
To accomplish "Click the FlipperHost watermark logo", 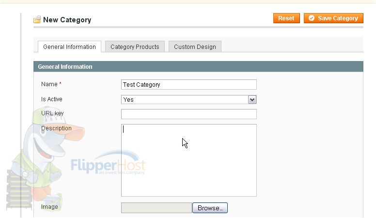I will [x=108, y=163].
